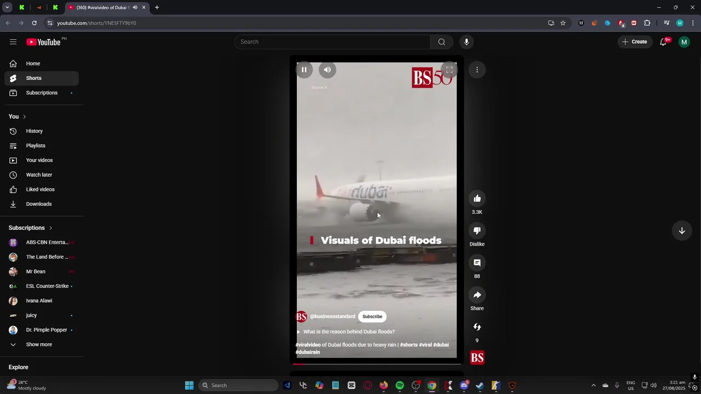Open The Land Before Time channel
The width and height of the screenshot is (701, 394).
tap(42, 257)
